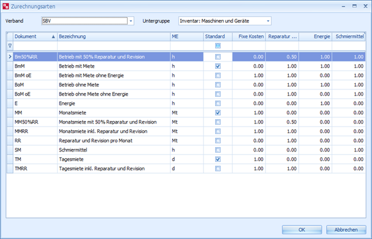
Task: Click Reparatur value 0.50 in MM50%RR row
Action: (x=282, y=122)
